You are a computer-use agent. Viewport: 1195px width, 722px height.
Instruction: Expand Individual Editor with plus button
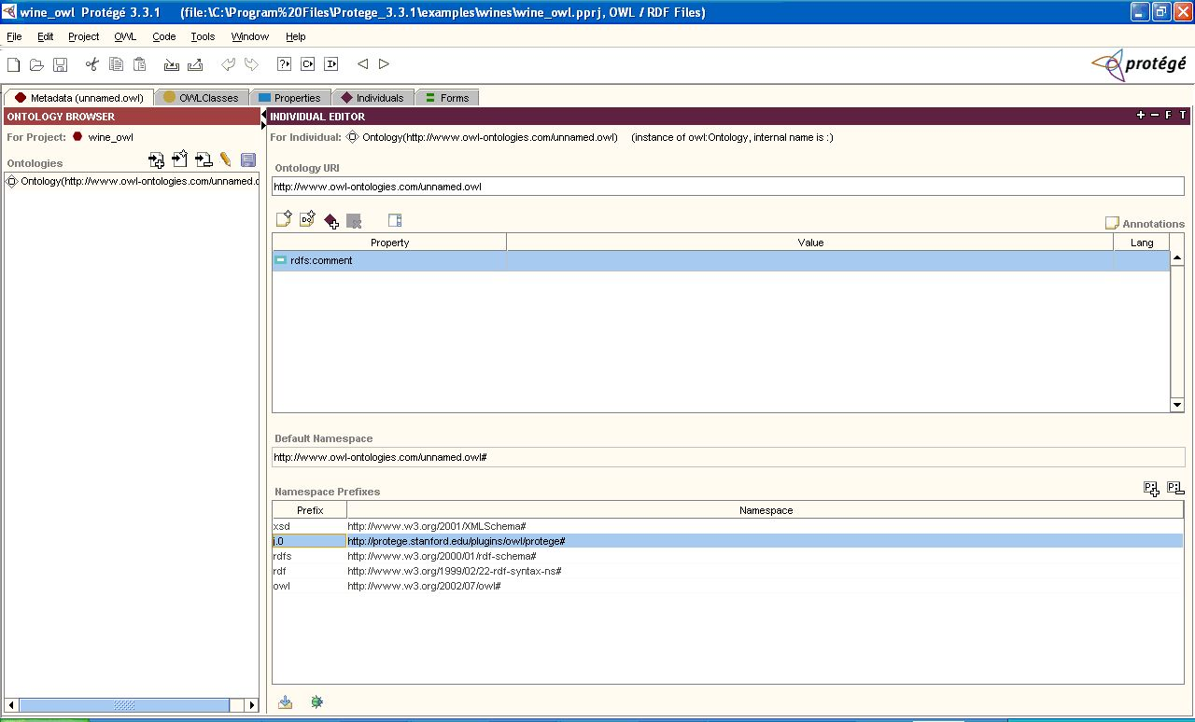pos(1140,116)
